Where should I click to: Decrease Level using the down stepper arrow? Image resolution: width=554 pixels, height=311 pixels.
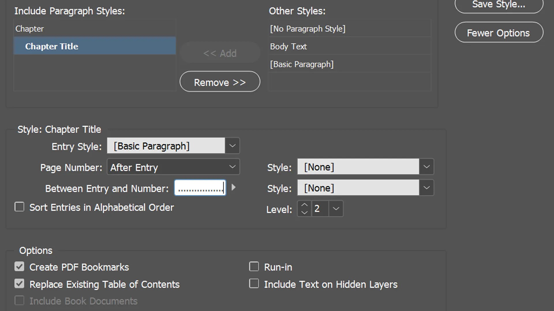tap(304, 213)
